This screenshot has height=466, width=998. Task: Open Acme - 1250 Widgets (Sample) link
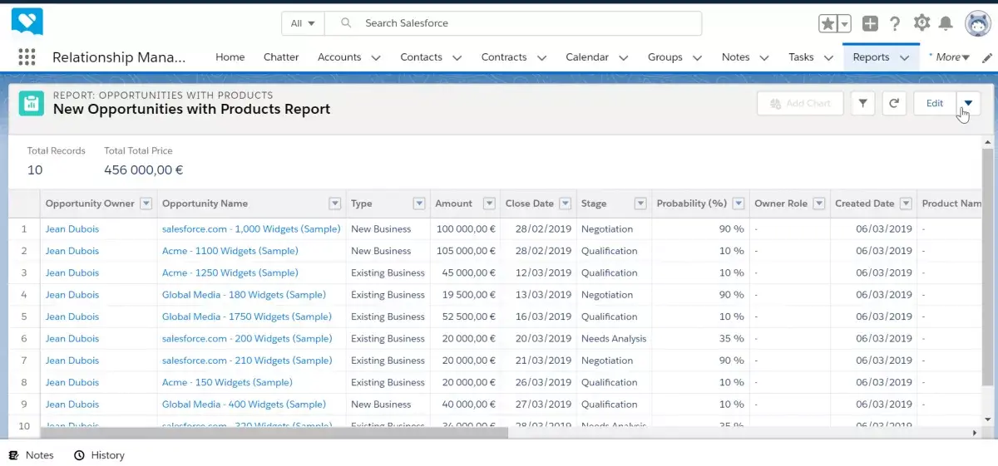[x=230, y=272]
